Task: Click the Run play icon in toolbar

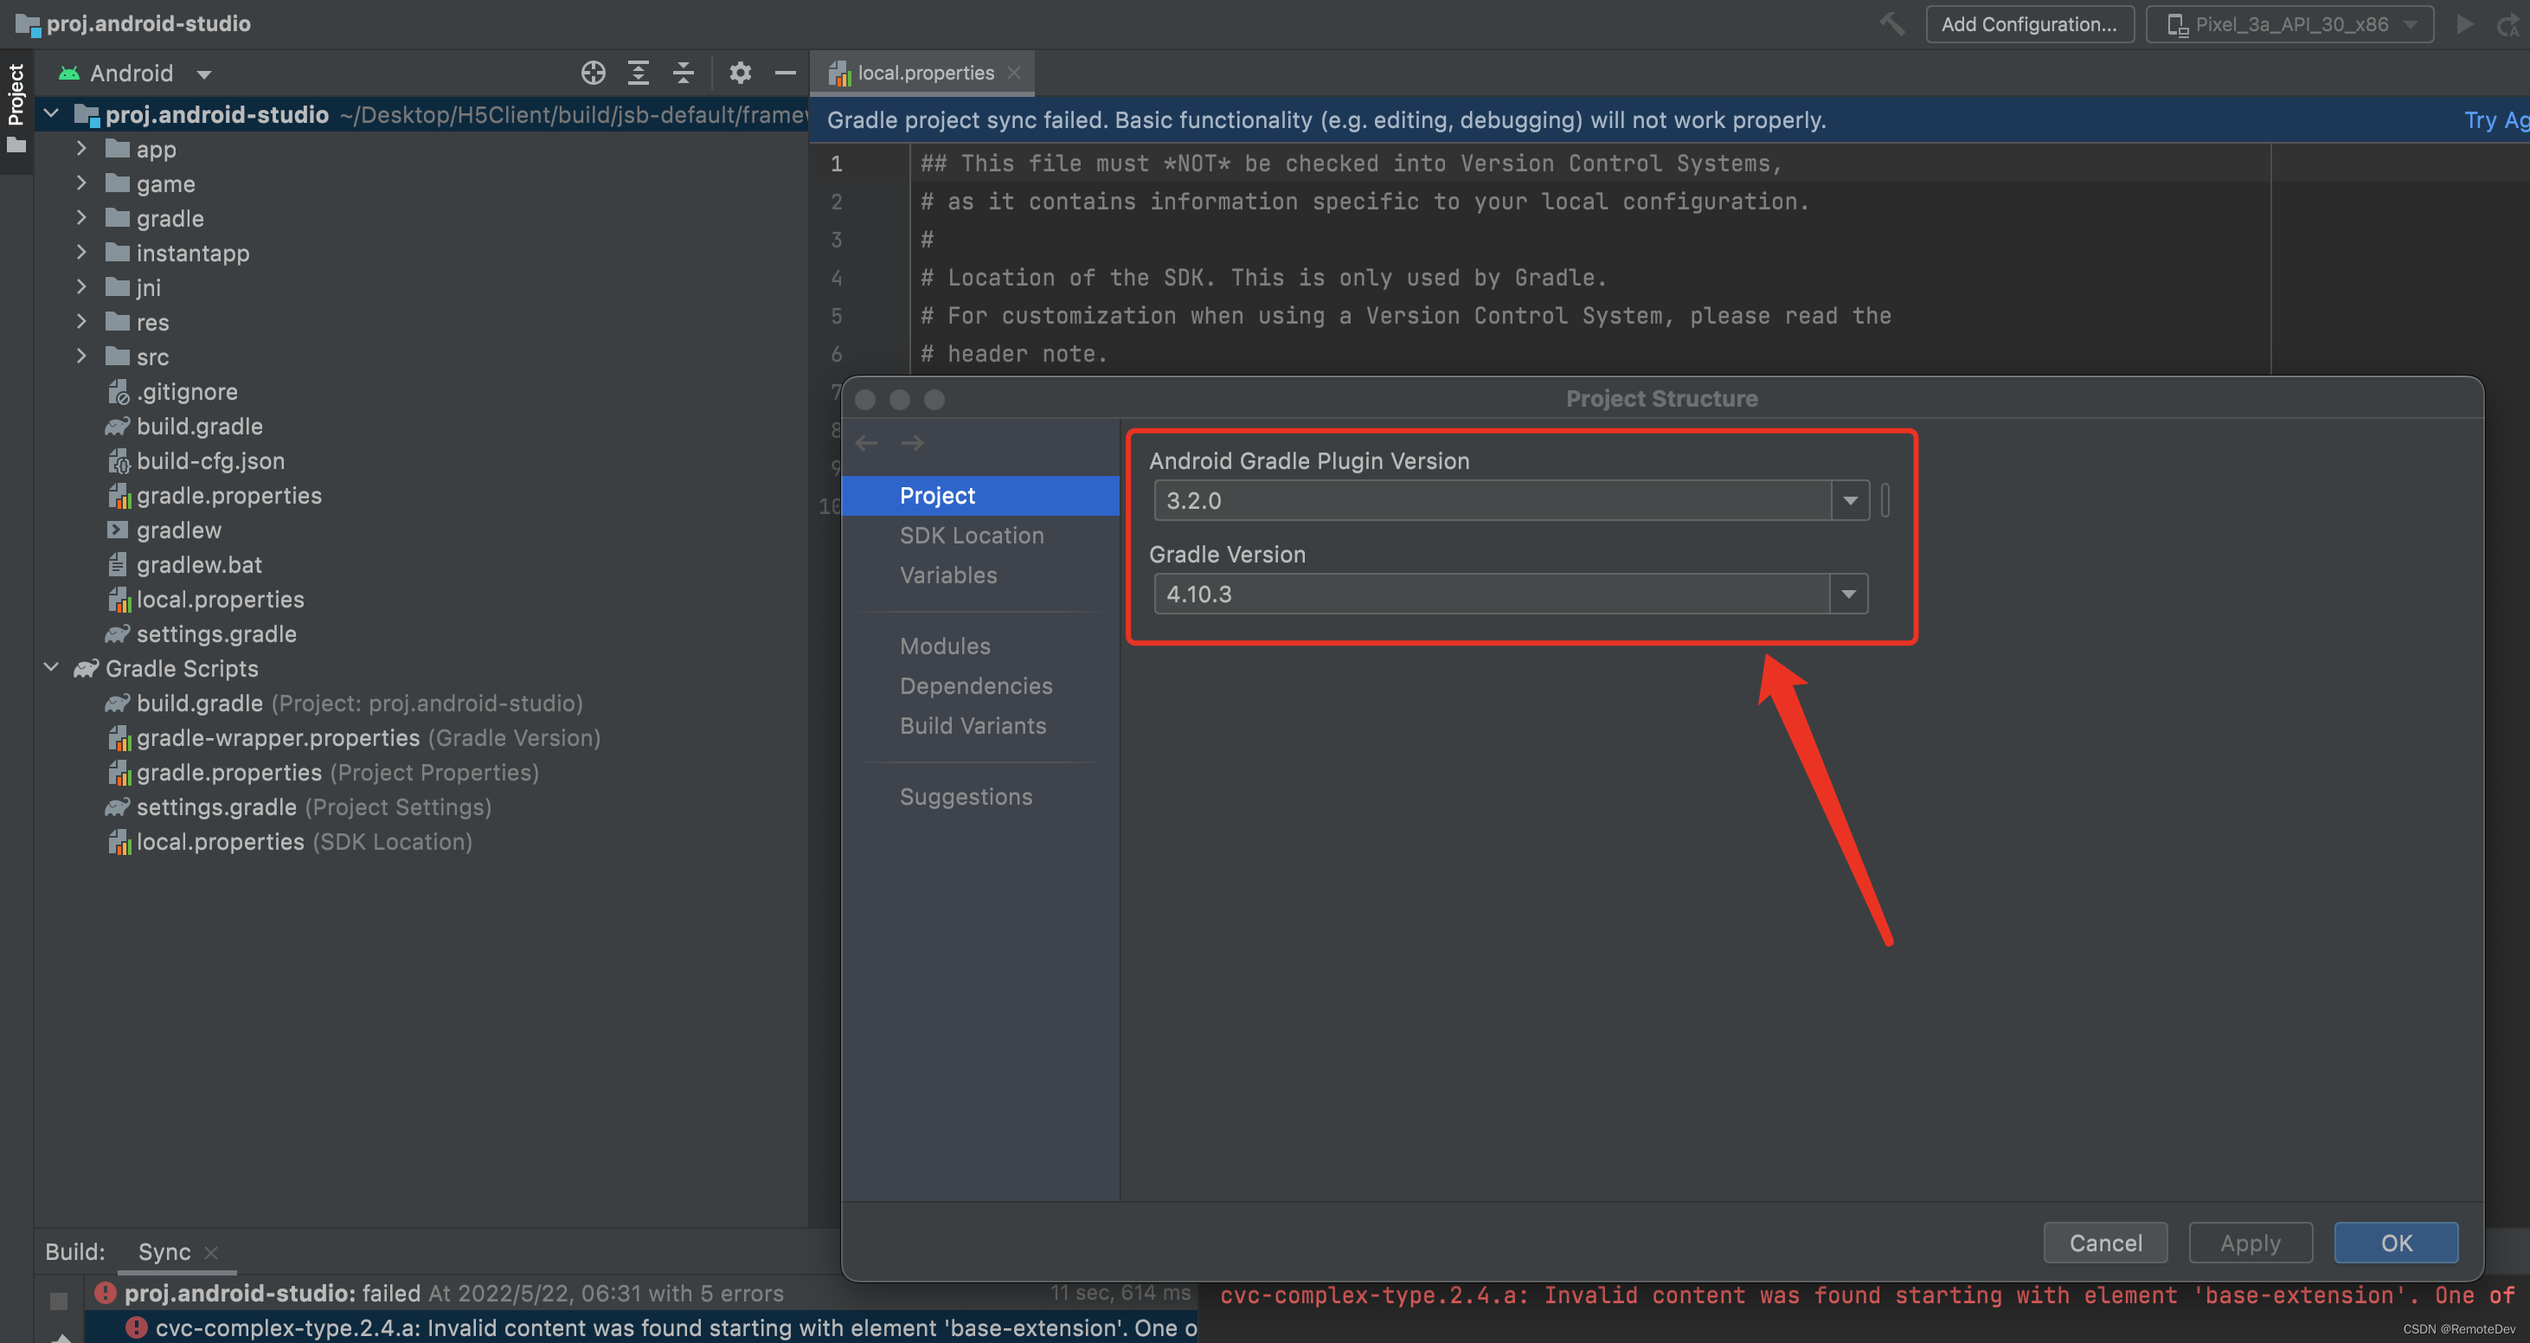Action: pyautogui.click(x=2464, y=23)
